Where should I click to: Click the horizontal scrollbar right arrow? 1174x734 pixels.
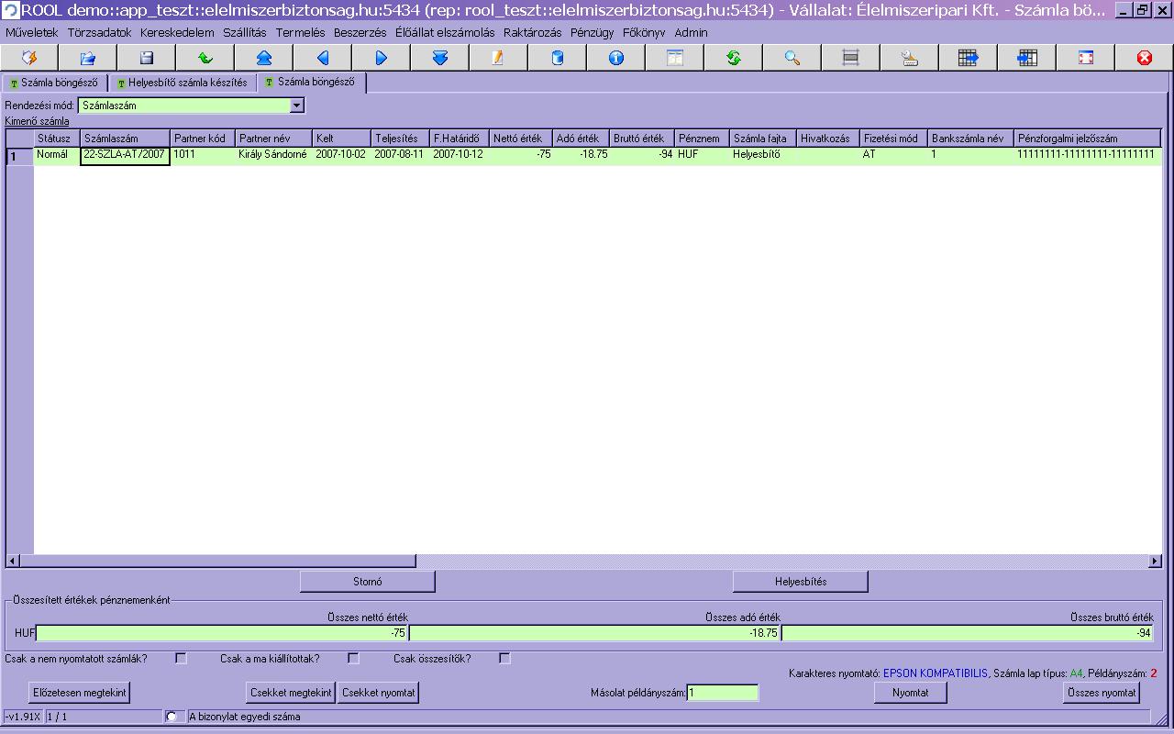click(1155, 561)
